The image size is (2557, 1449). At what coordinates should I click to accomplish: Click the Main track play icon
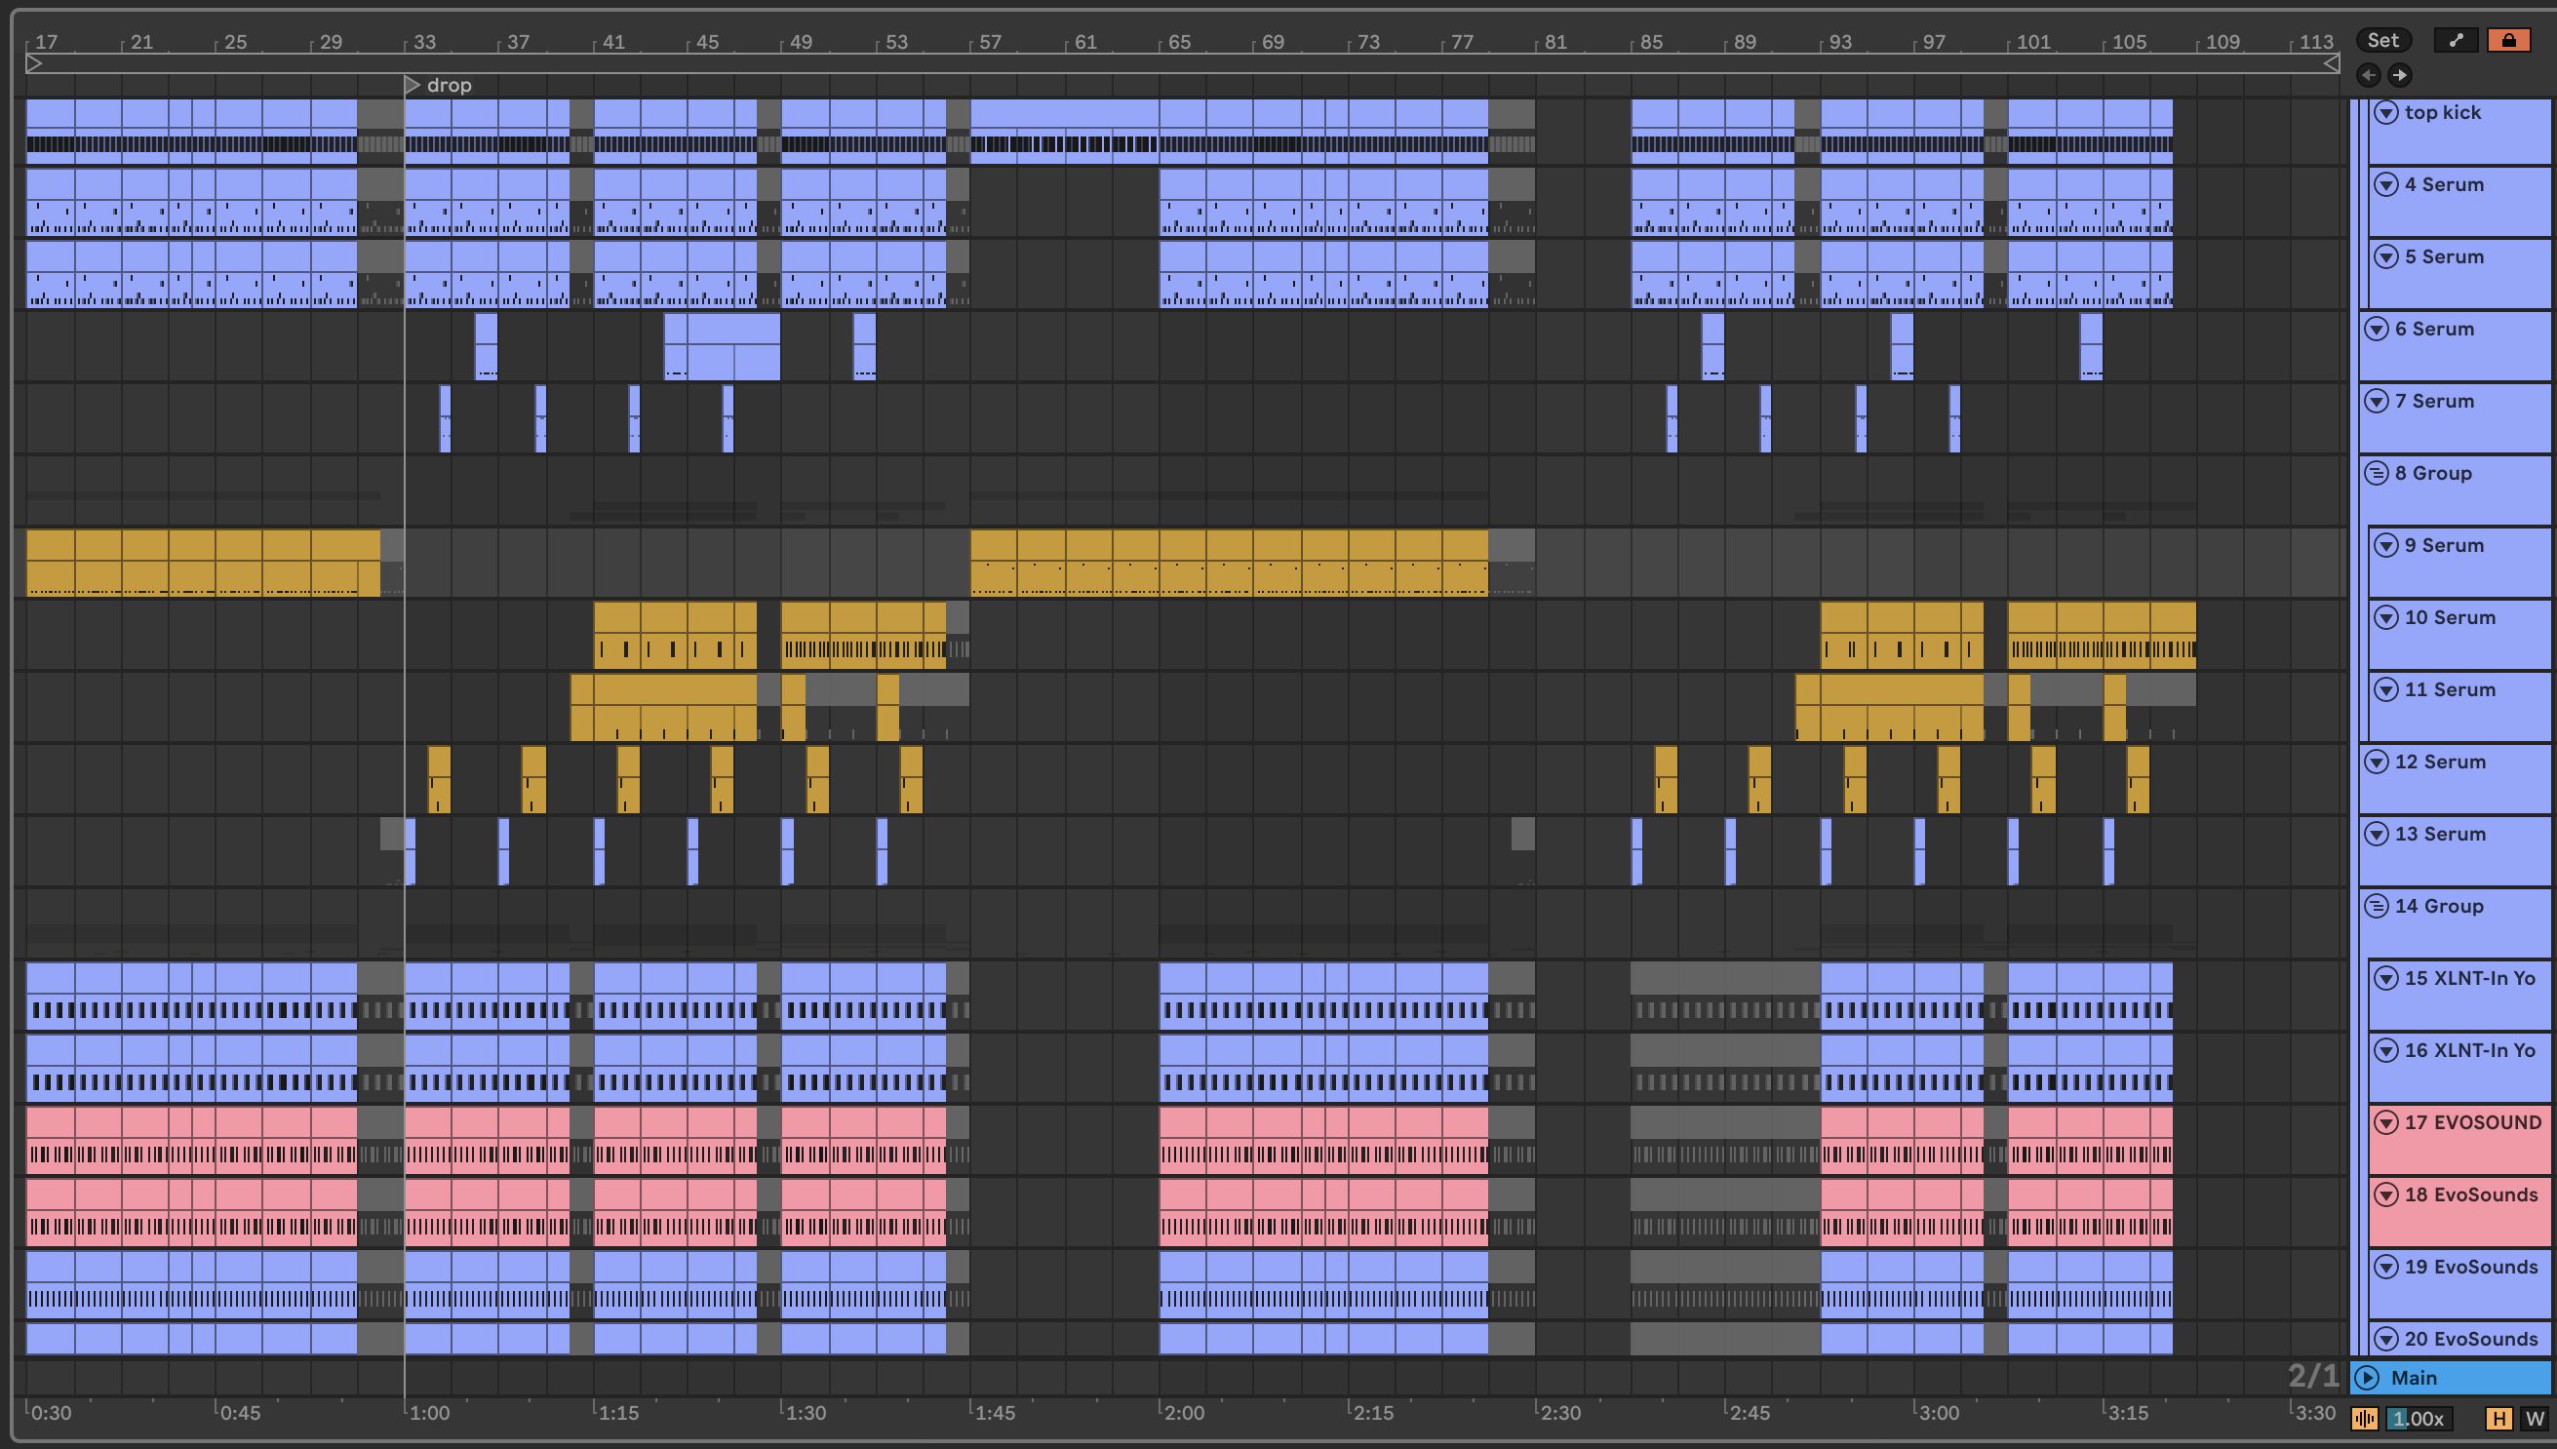click(x=2368, y=1378)
